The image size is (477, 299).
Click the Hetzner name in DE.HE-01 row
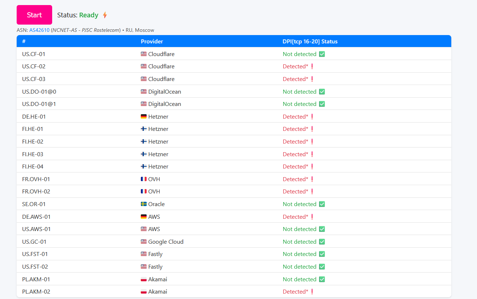pos(158,117)
